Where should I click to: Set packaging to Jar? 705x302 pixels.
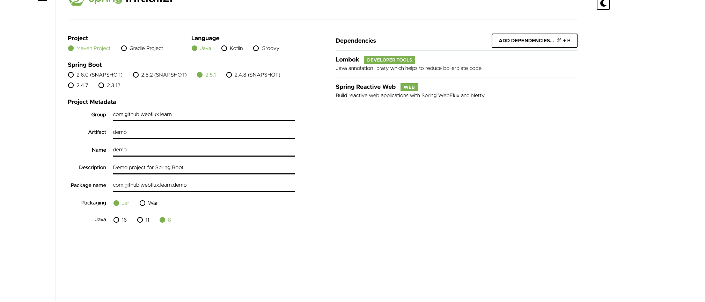pyautogui.click(x=121, y=203)
